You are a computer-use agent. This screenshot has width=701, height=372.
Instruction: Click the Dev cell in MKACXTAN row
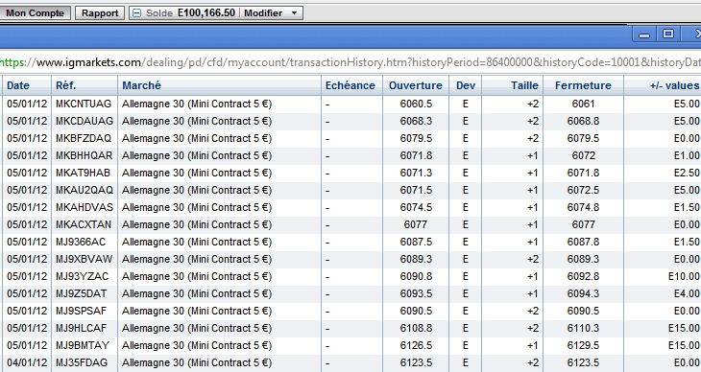pyautogui.click(x=465, y=224)
